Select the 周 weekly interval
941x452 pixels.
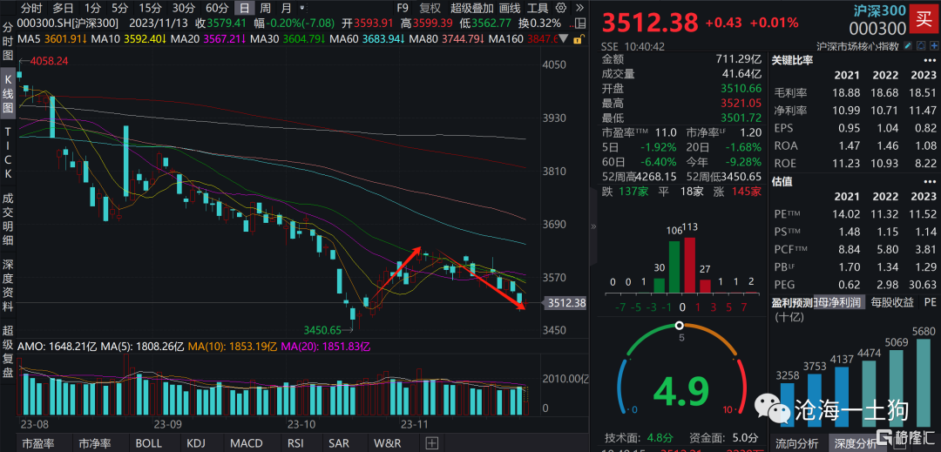coord(266,9)
